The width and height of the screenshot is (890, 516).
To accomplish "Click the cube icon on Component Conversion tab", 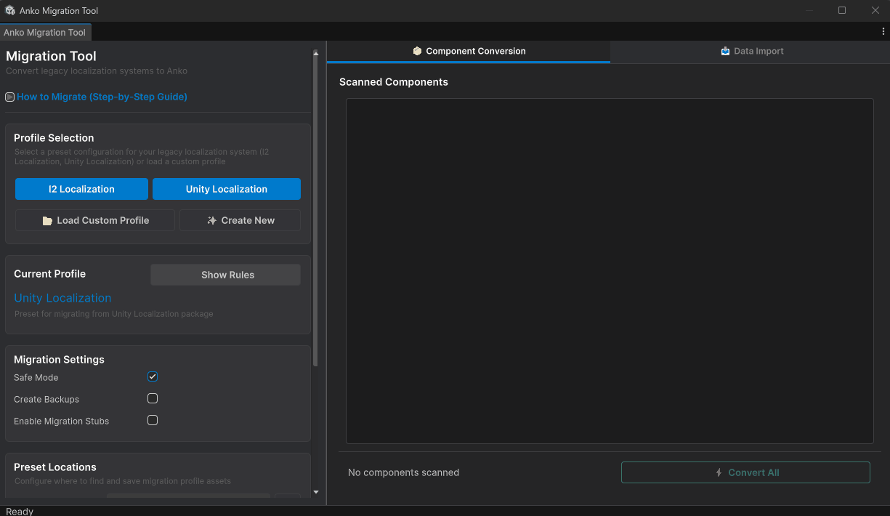I will coord(416,51).
